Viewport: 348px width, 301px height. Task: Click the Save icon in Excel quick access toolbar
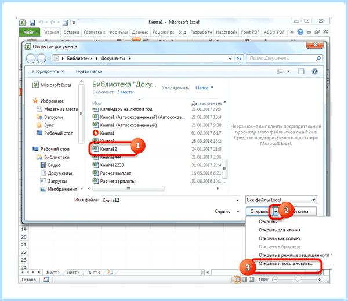click(x=32, y=23)
